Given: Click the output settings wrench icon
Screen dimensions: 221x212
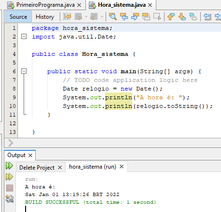Looking at the screenshot, I should (10, 199).
